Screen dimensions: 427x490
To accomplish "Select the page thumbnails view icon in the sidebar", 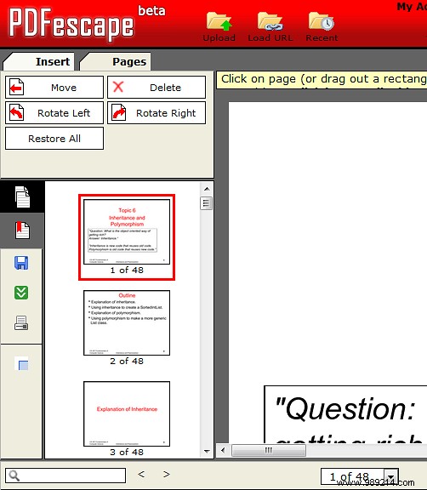I will pyautogui.click(x=22, y=197).
